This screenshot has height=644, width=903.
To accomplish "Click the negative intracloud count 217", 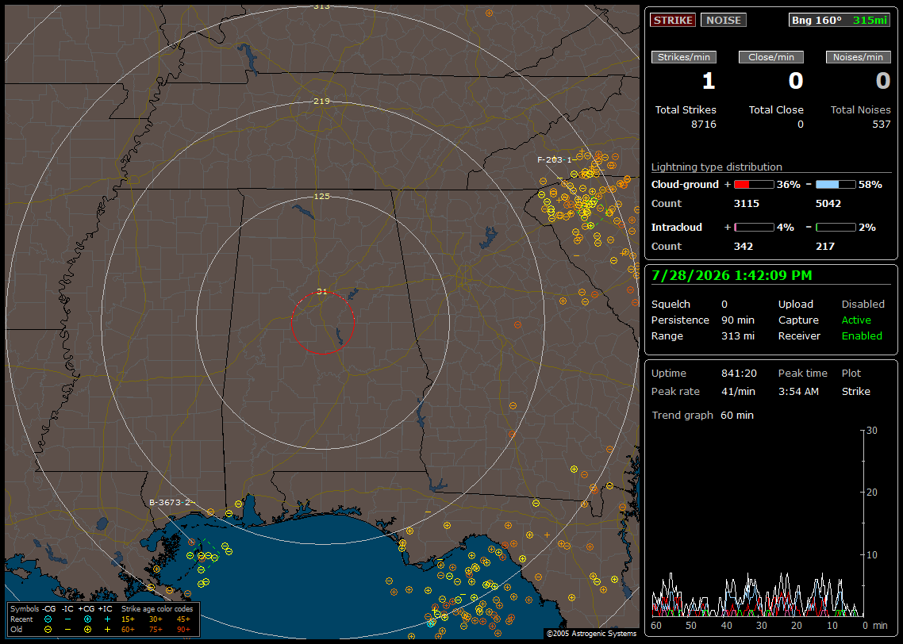I will pyautogui.click(x=825, y=247).
